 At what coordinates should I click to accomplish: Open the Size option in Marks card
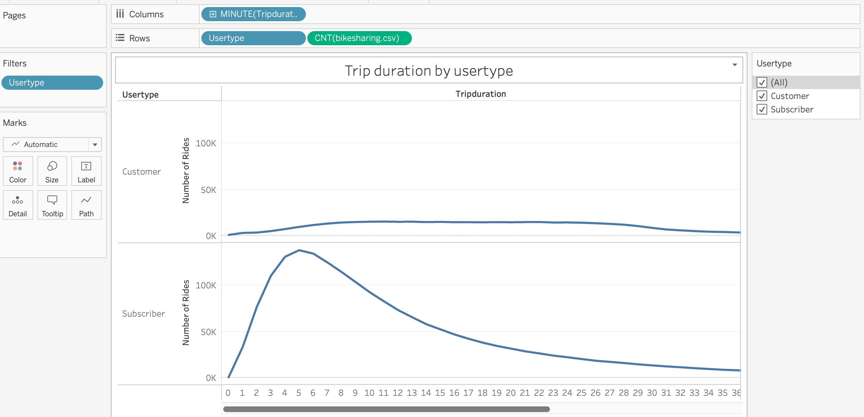pyautogui.click(x=52, y=171)
